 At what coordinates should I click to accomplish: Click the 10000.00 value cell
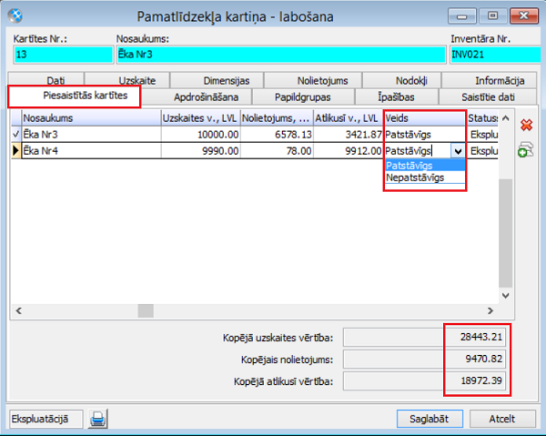click(x=200, y=135)
